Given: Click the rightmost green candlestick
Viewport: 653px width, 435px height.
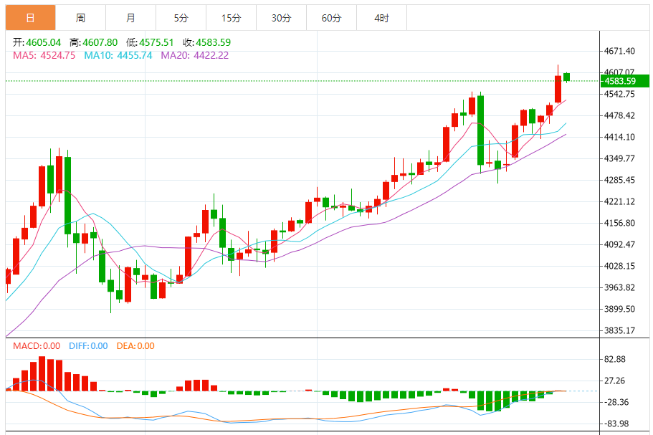Looking at the screenshot, I should click(x=567, y=77).
